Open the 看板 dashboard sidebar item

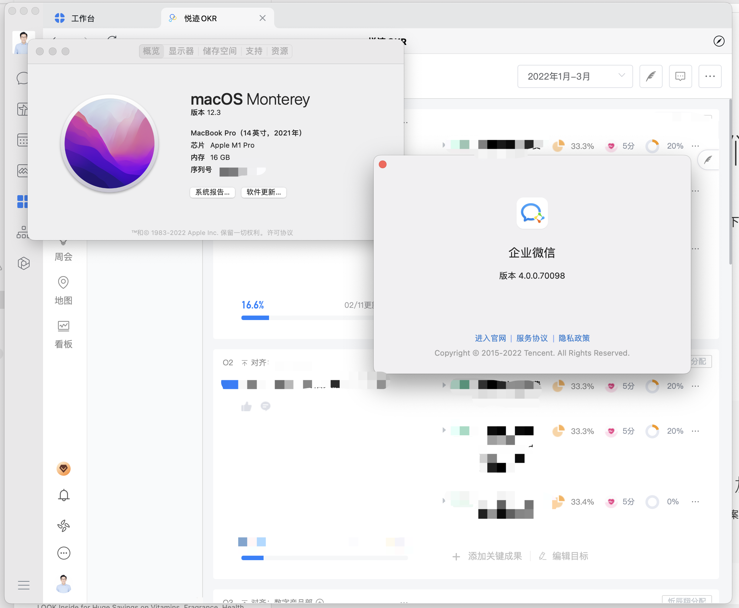pos(63,334)
